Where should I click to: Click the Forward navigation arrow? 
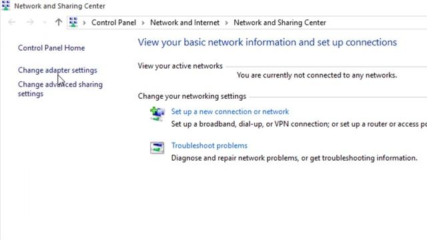pyautogui.click(x=30, y=22)
